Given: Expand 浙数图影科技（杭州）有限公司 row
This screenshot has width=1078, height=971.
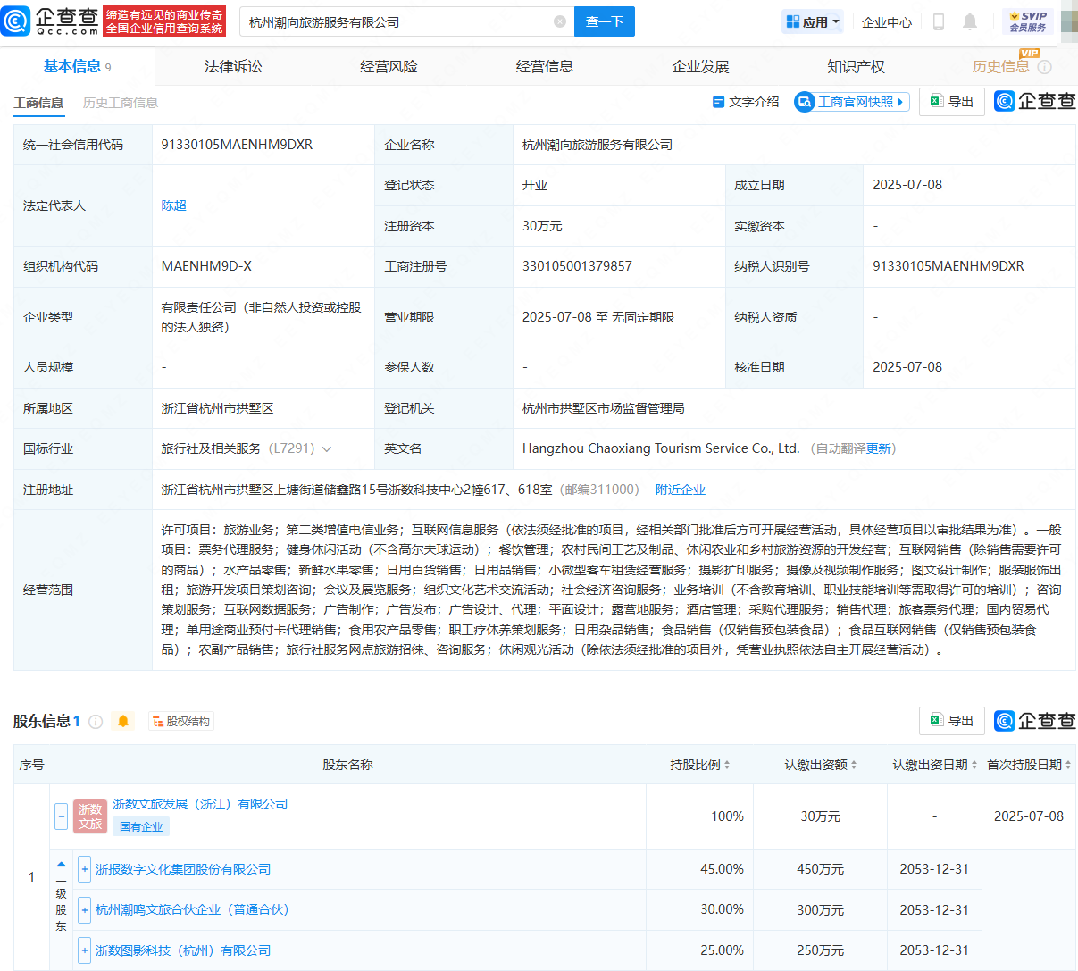Looking at the screenshot, I should pos(84,950).
